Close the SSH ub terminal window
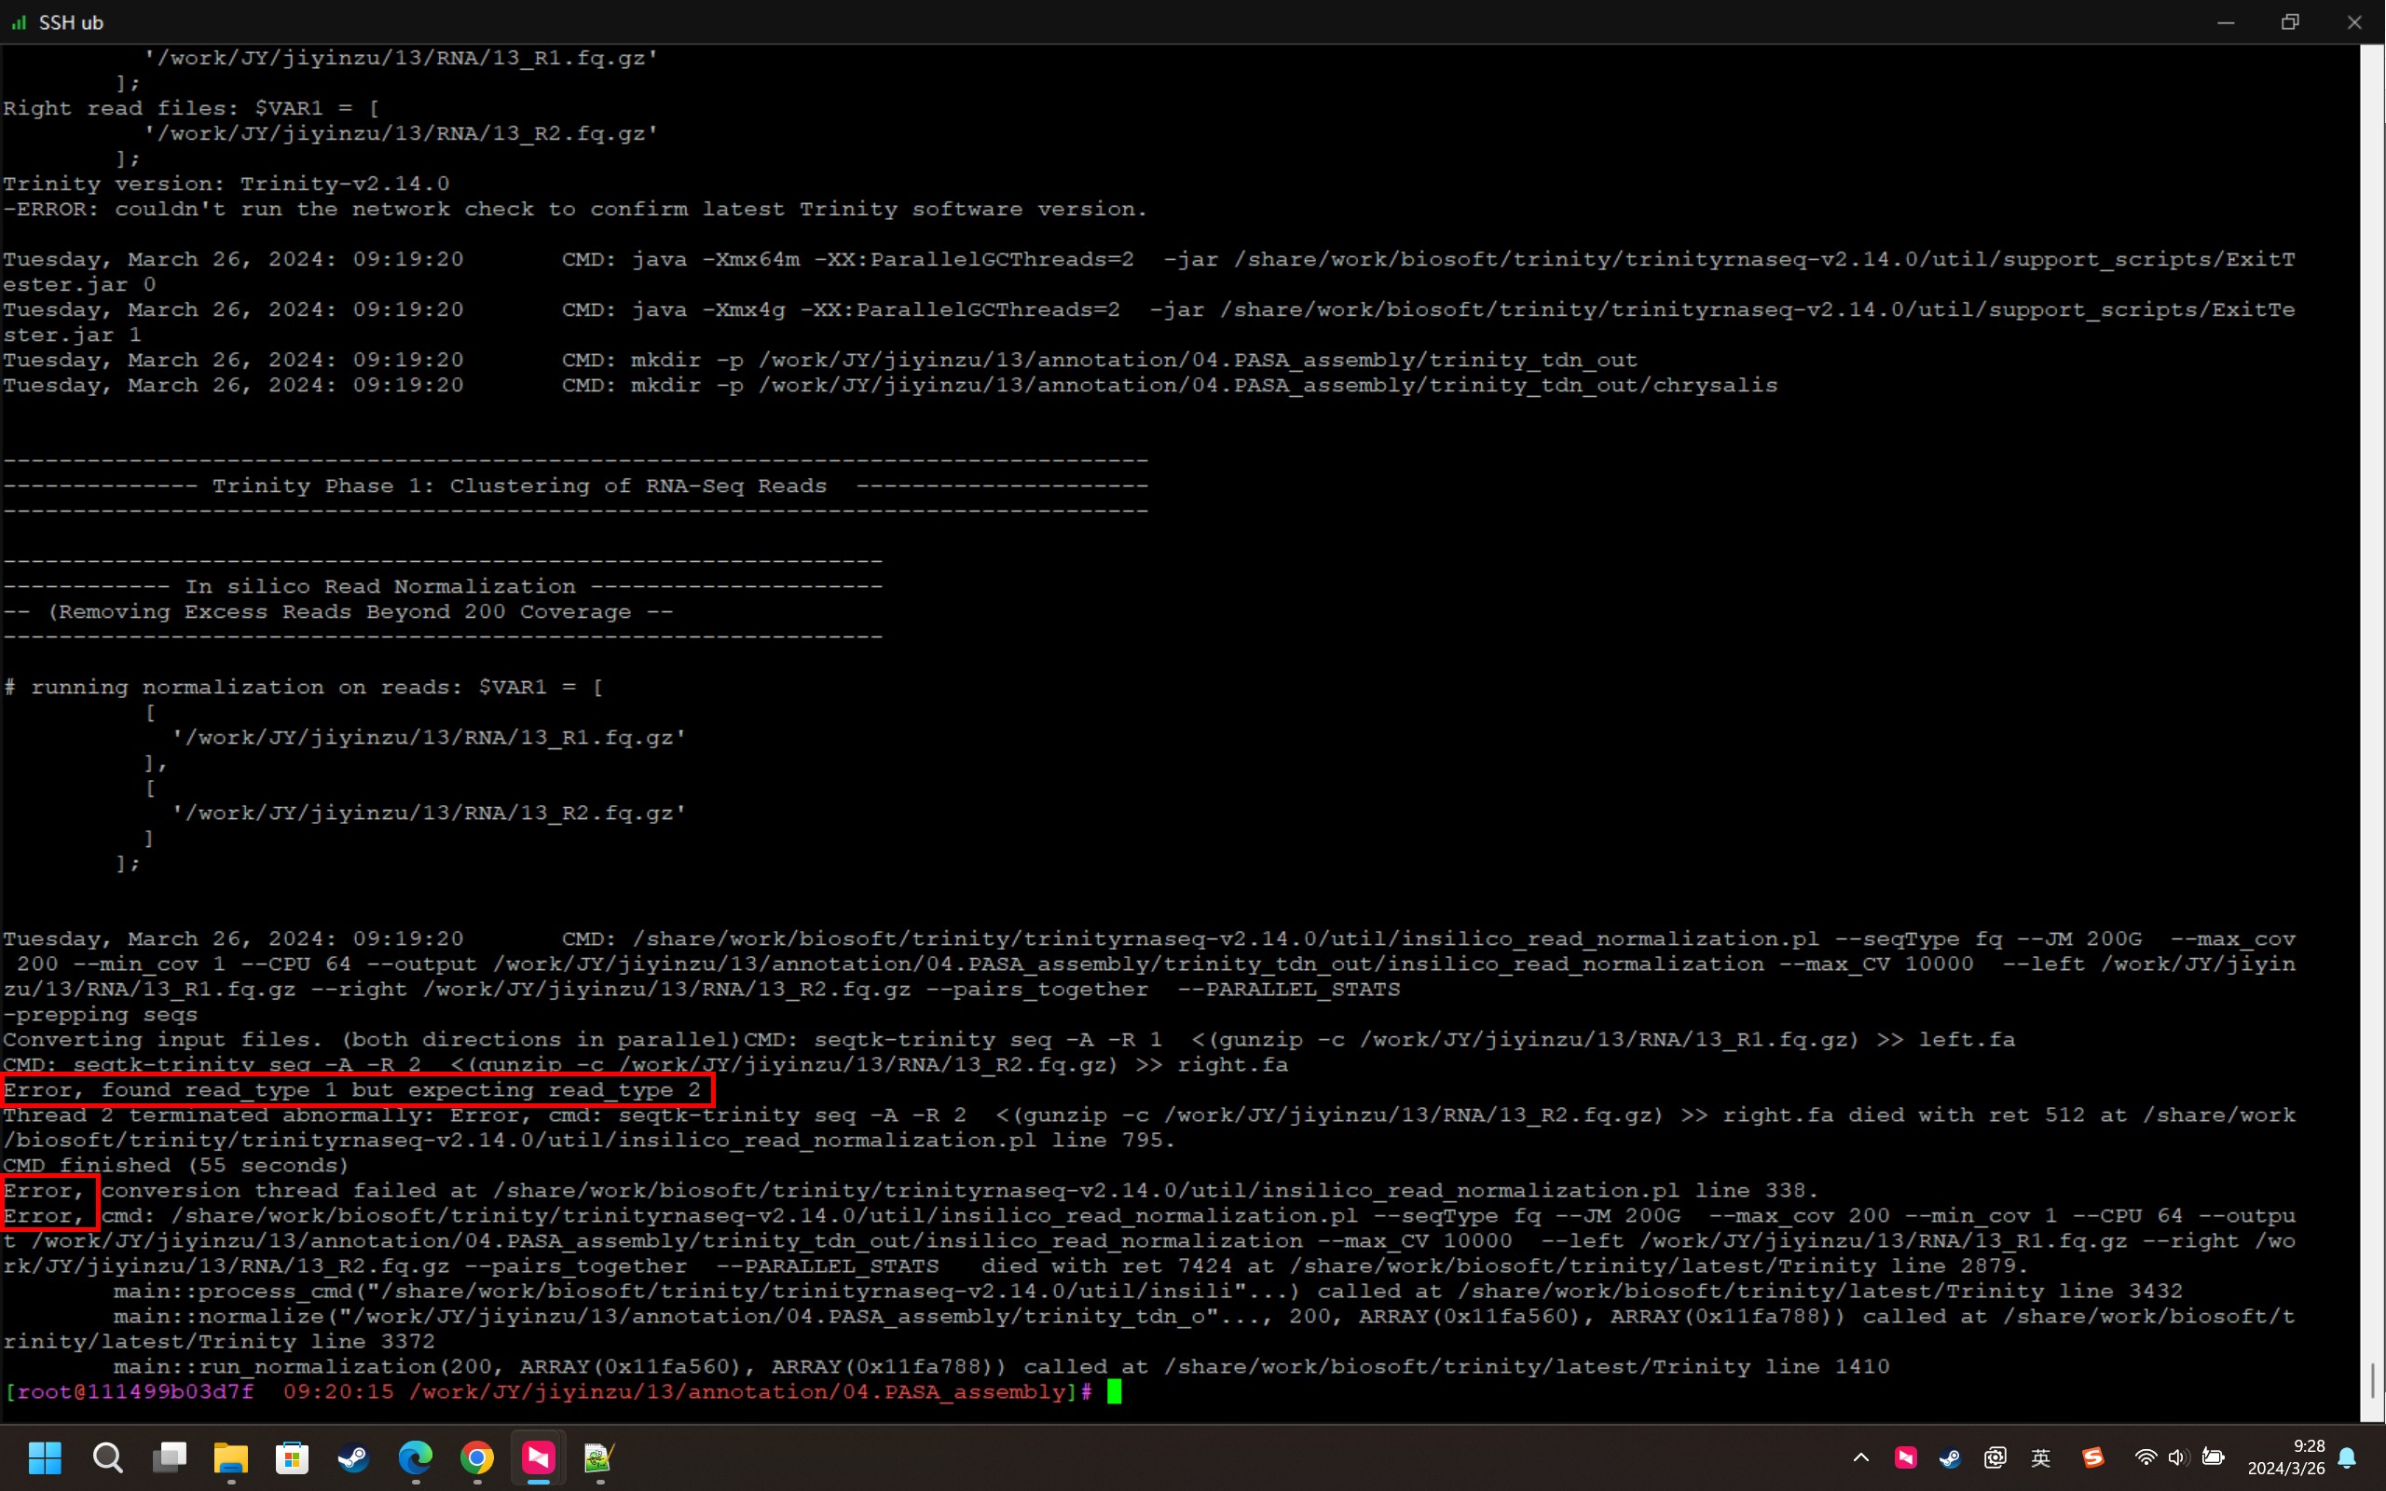Screen dimensions: 2386x1491 [x=2353, y=21]
